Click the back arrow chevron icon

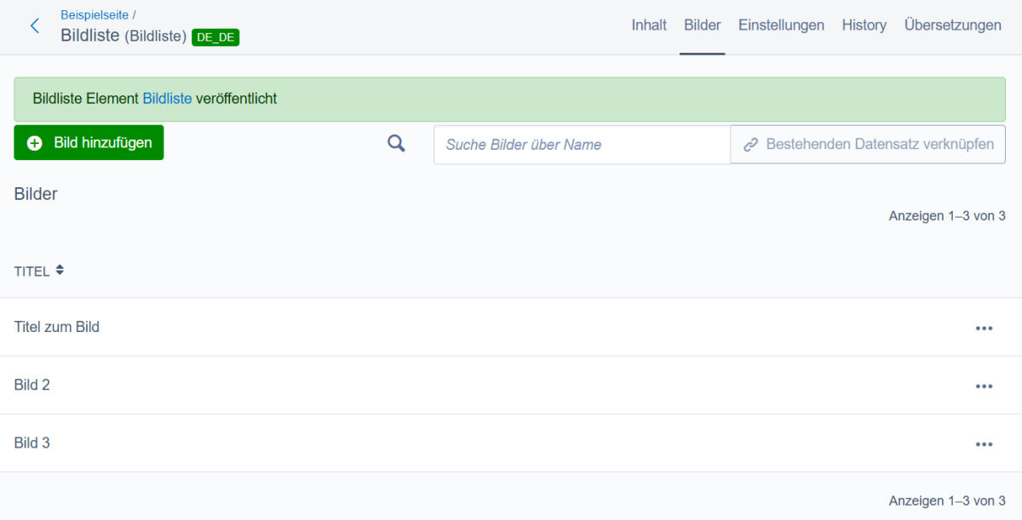click(x=35, y=26)
